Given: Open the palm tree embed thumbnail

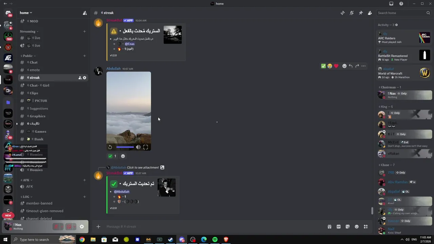Looking at the screenshot, I should [x=173, y=35].
